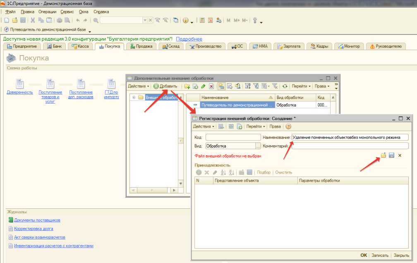Click the Записать button

point(380,256)
